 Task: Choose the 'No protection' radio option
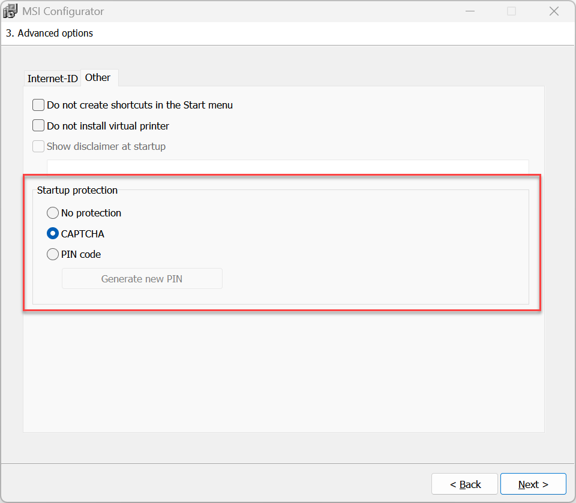tap(53, 213)
